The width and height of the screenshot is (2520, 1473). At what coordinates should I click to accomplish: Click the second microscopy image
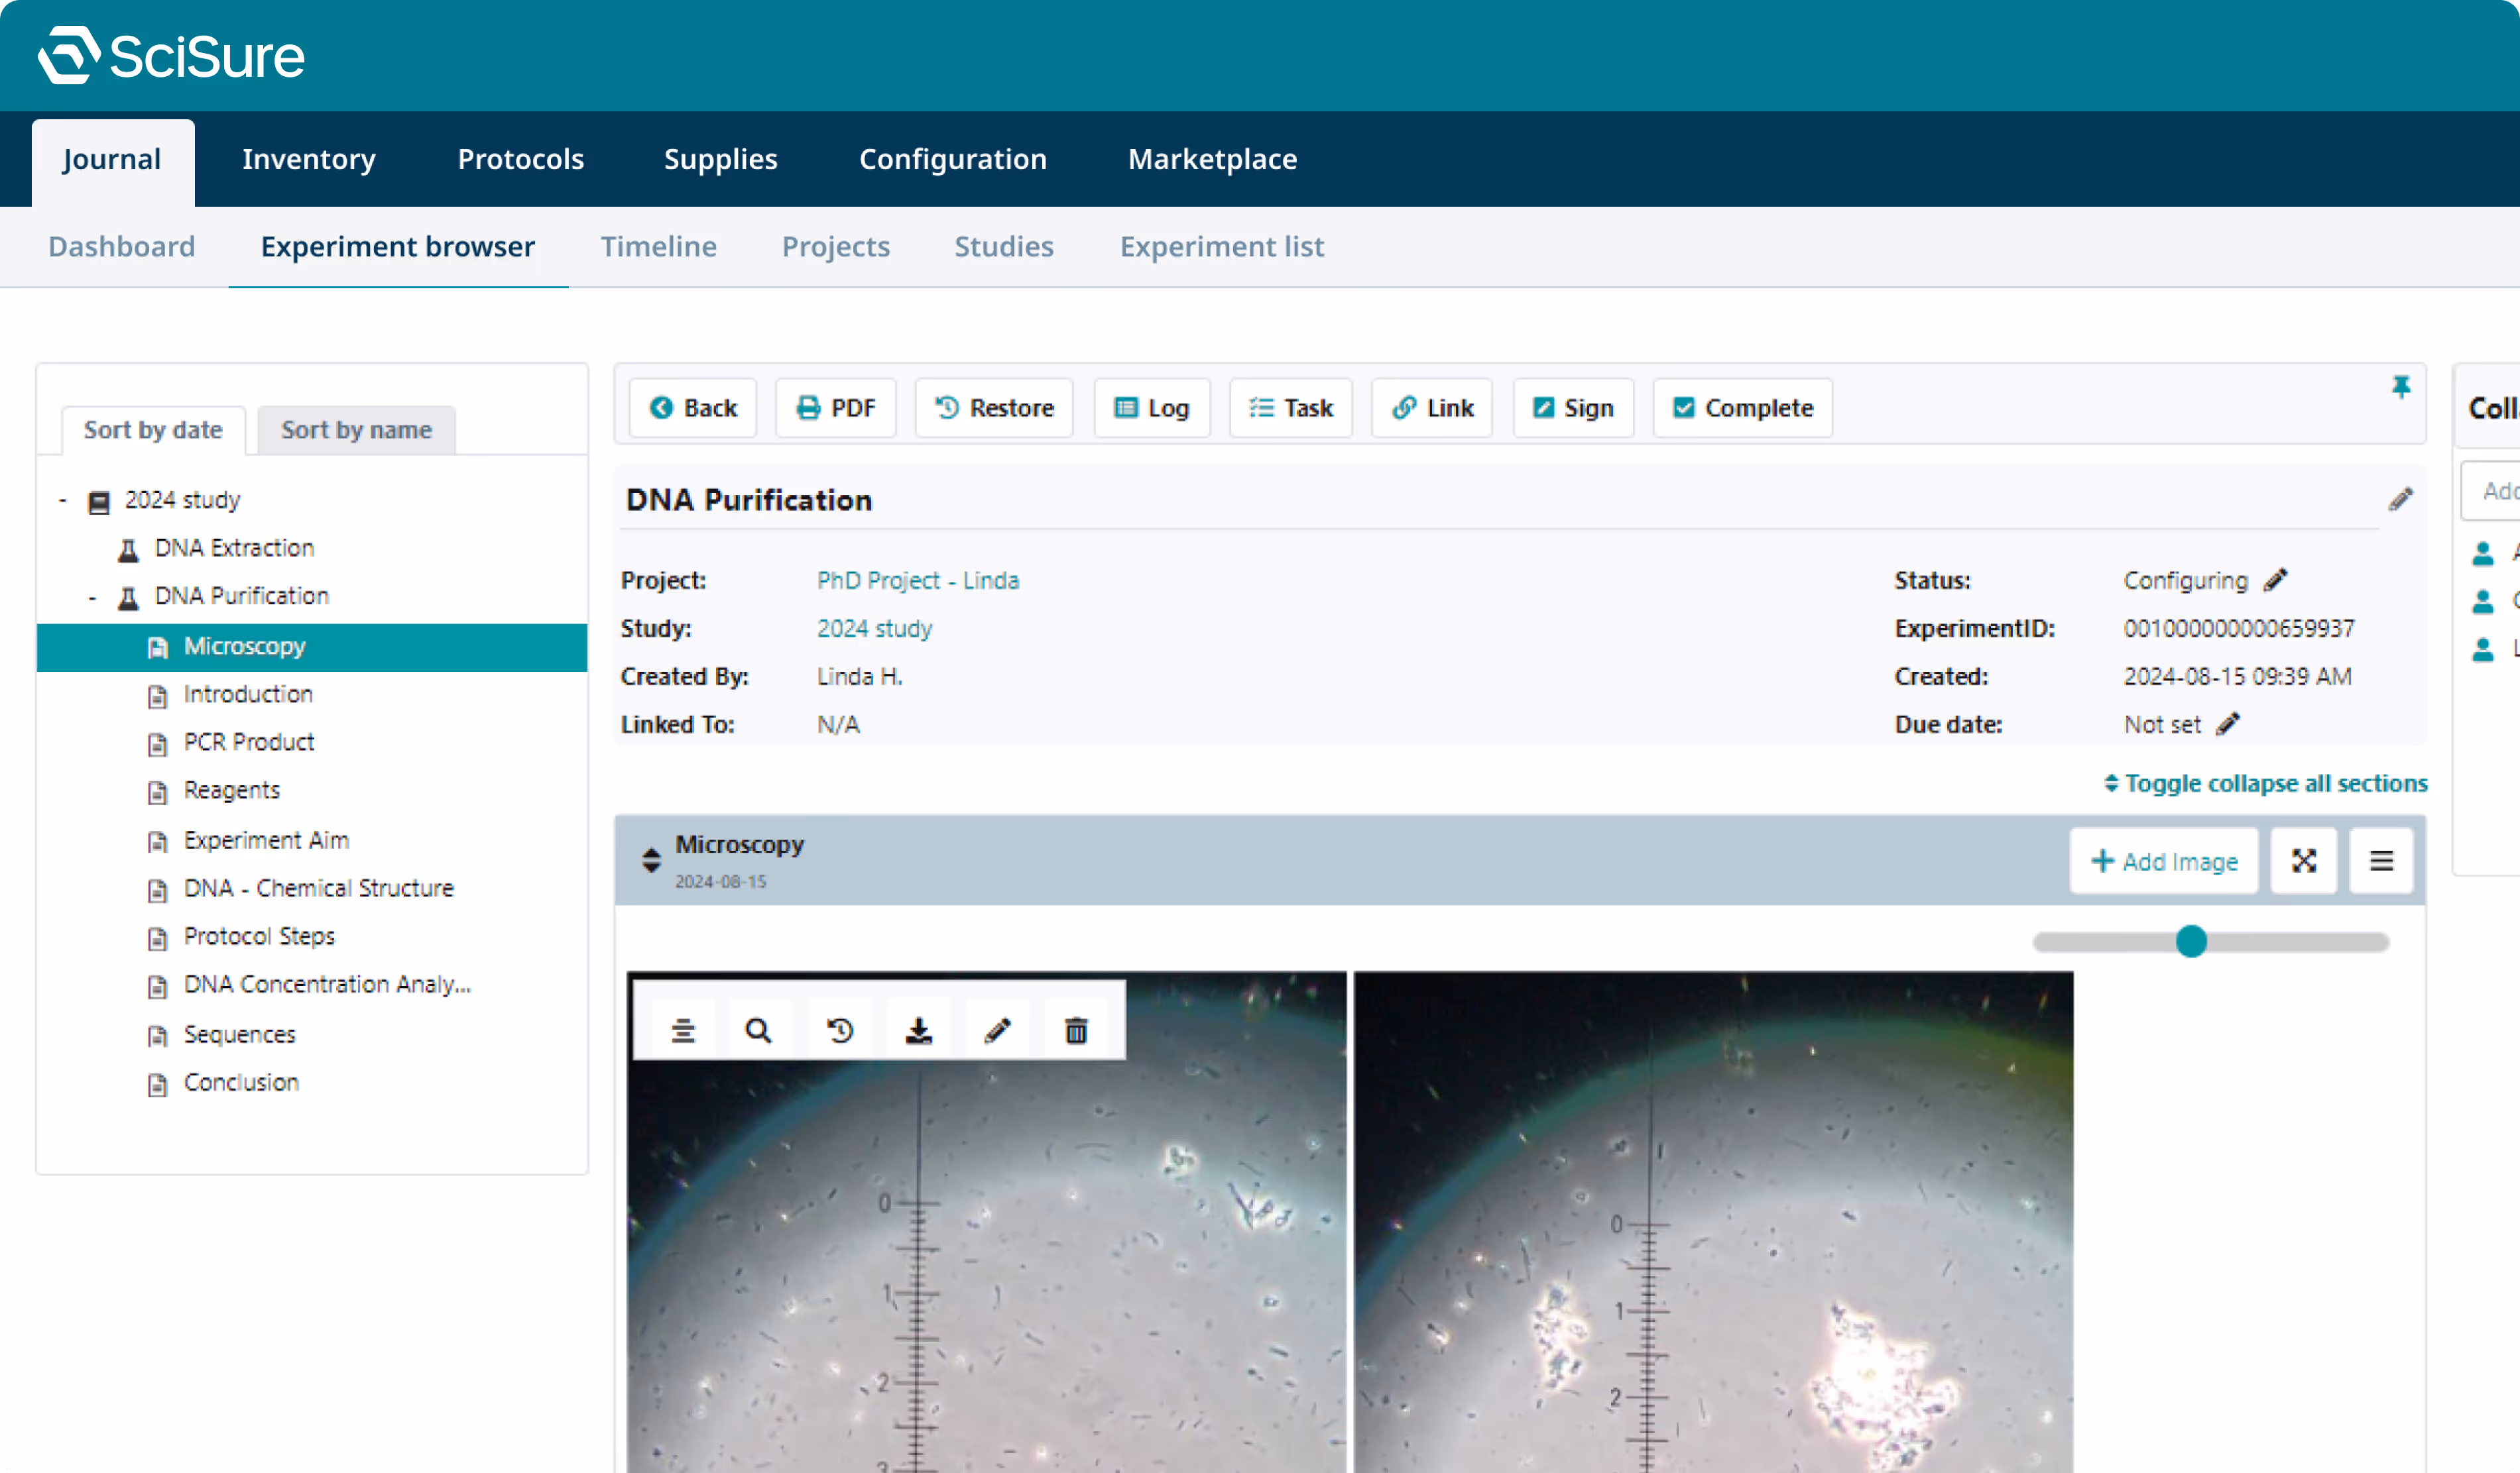(x=1713, y=1222)
